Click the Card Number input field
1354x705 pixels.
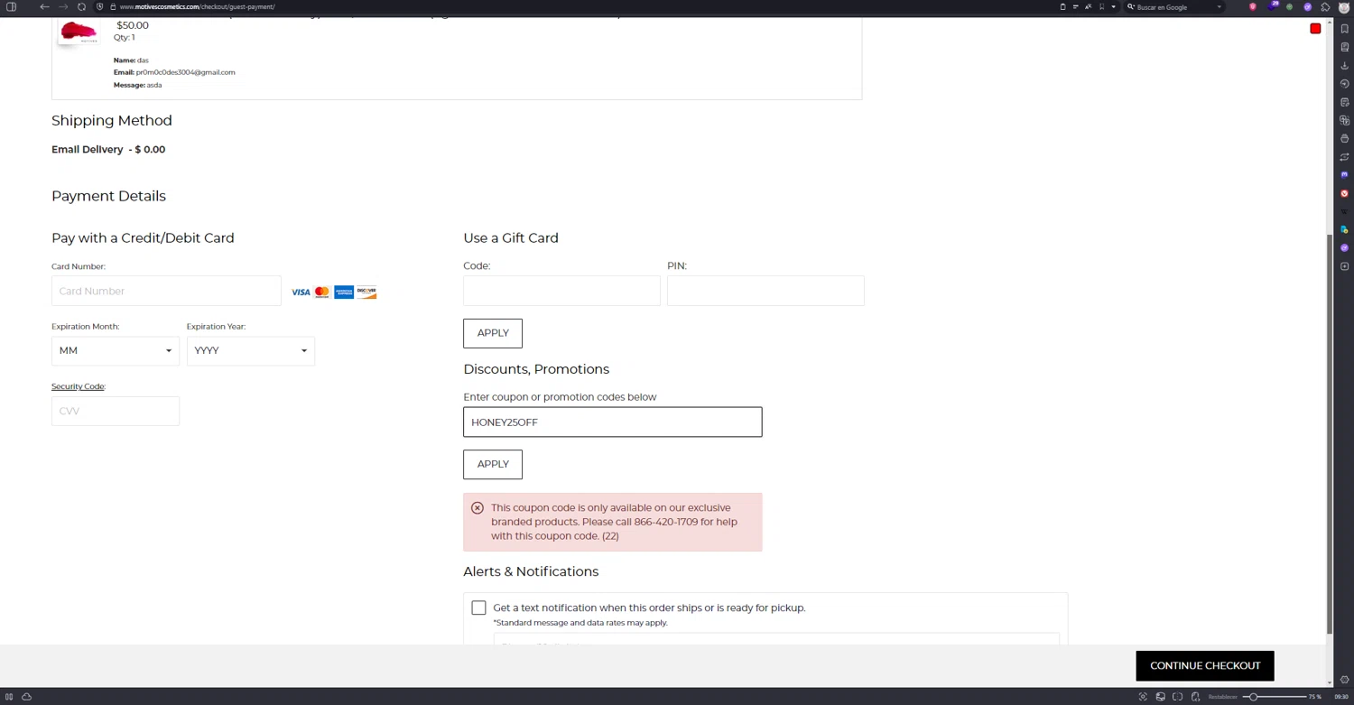(166, 292)
